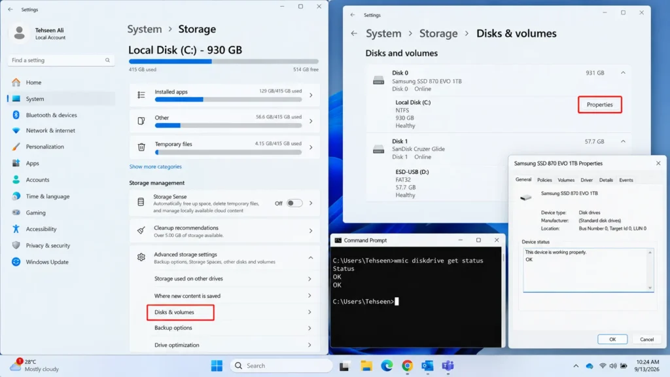The height and width of the screenshot is (377, 670).
Task: Click Cancel in Samsung SSD Properties dialog
Action: [646, 340]
